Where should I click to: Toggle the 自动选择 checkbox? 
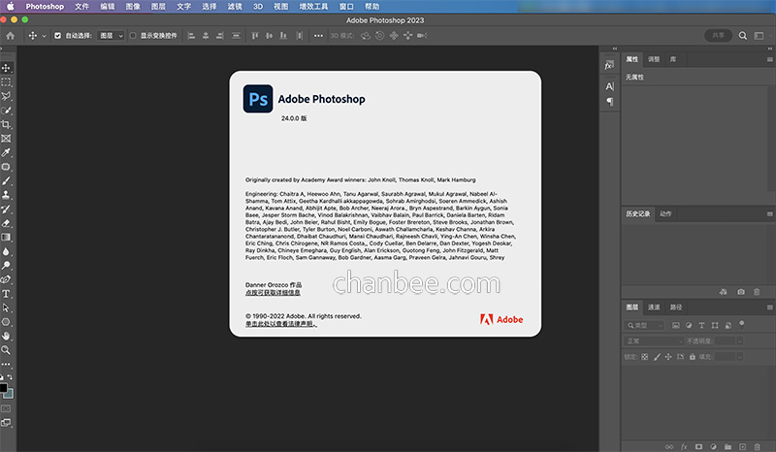click(x=57, y=36)
